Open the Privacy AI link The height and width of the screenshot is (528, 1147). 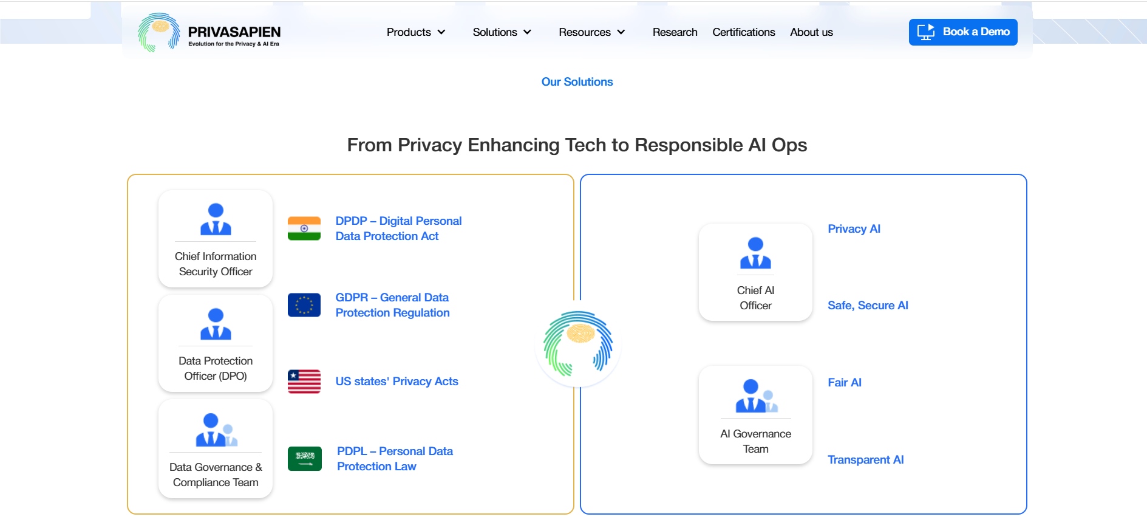click(x=854, y=229)
